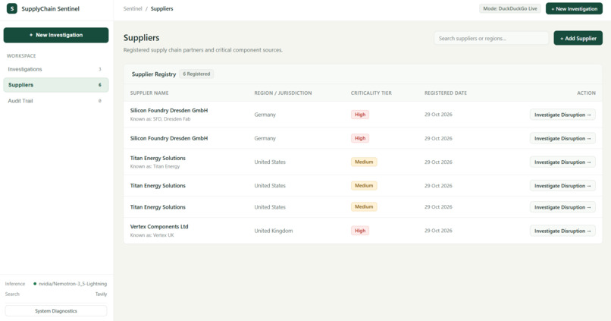
Task: Click 'Known as: Vertex UK' alias text
Action: (x=152, y=235)
